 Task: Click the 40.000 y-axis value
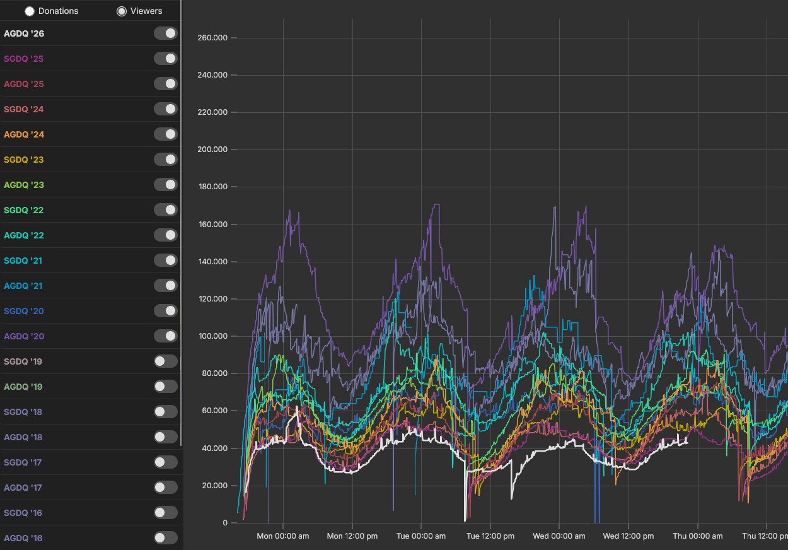[214, 448]
